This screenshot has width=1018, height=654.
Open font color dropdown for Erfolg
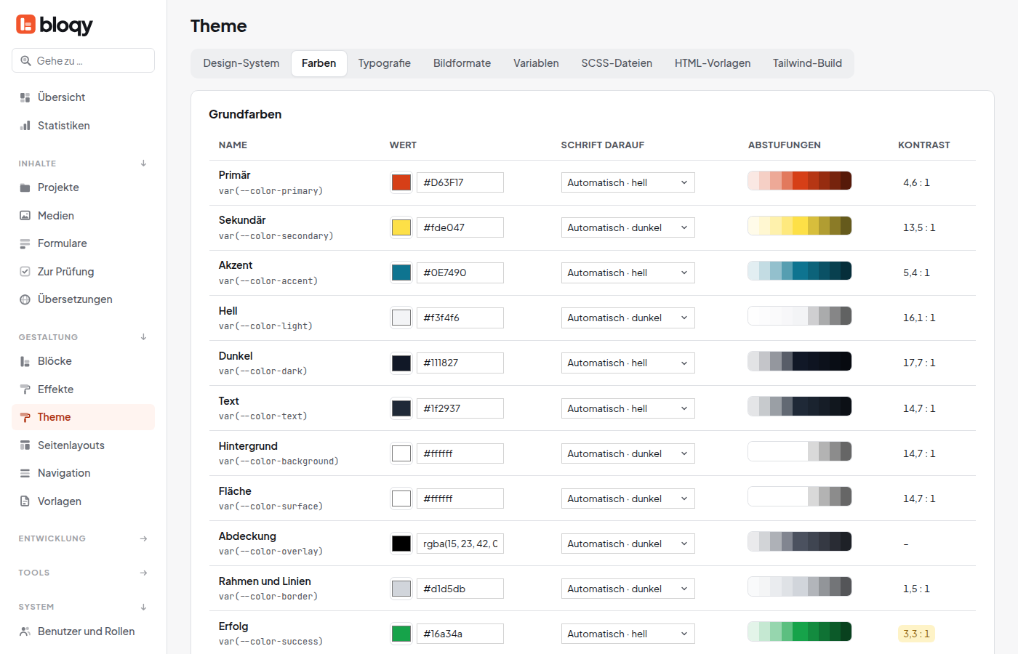(x=628, y=634)
